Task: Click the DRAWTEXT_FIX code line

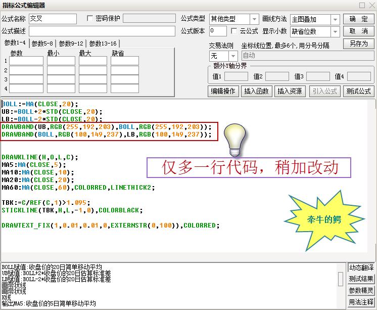Action: (111, 226)
